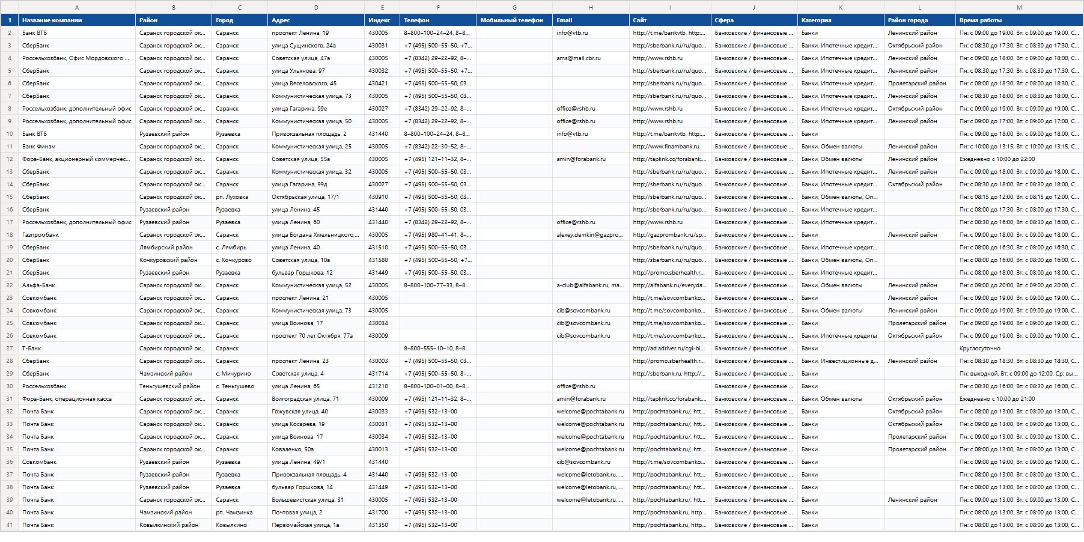1084x542 pixels.
Task: Click address "Коваленко, 50а"
Action: 316,449
